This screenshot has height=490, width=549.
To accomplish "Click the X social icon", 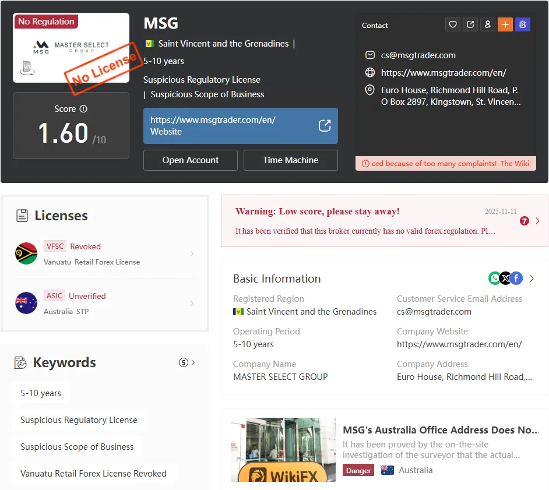I will [505, 279].
